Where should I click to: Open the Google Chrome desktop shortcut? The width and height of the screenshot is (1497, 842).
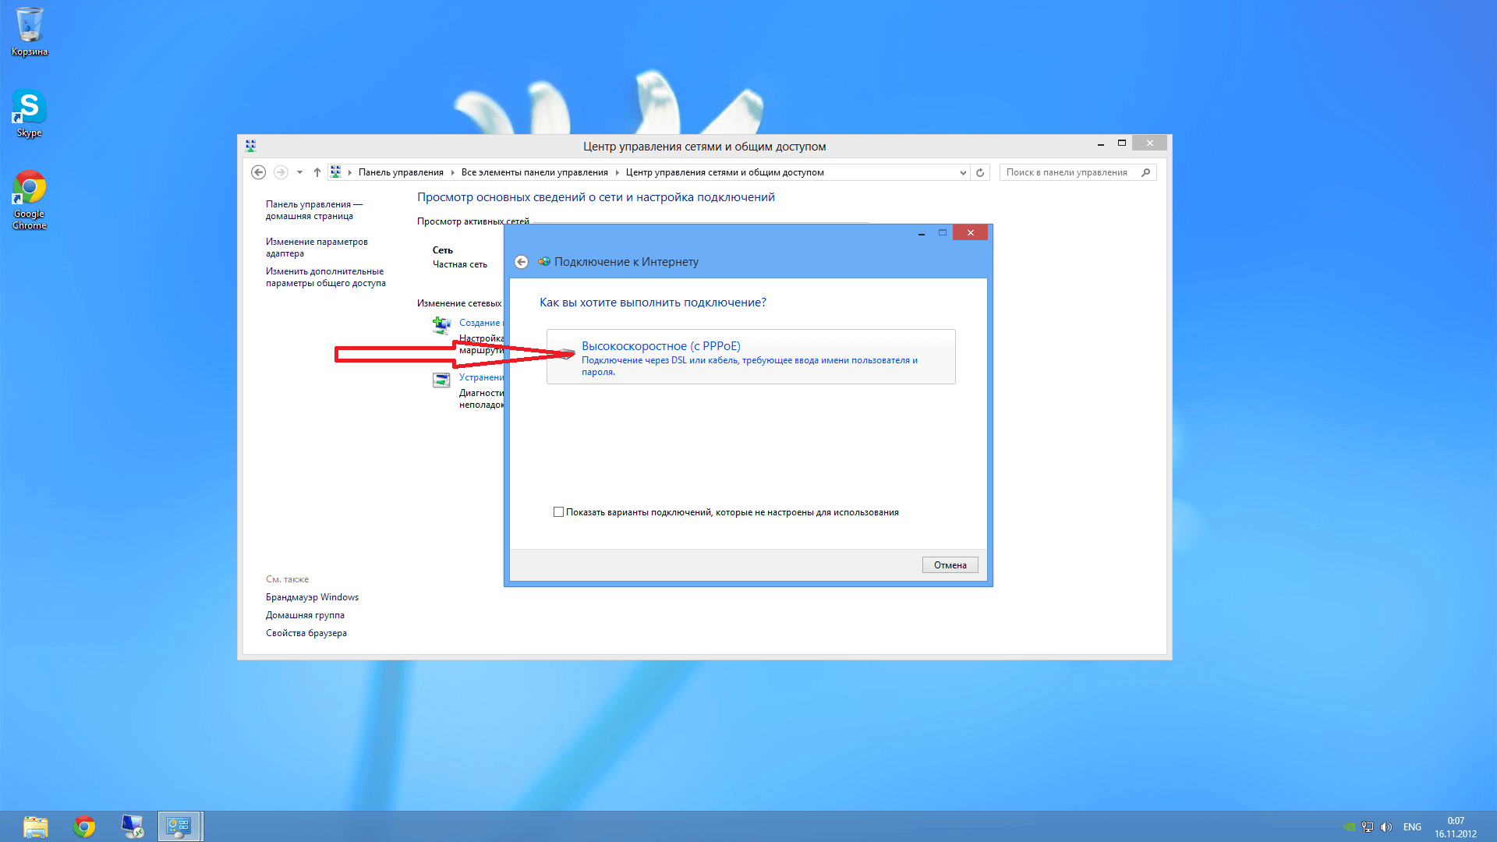(x=30, y=200)
